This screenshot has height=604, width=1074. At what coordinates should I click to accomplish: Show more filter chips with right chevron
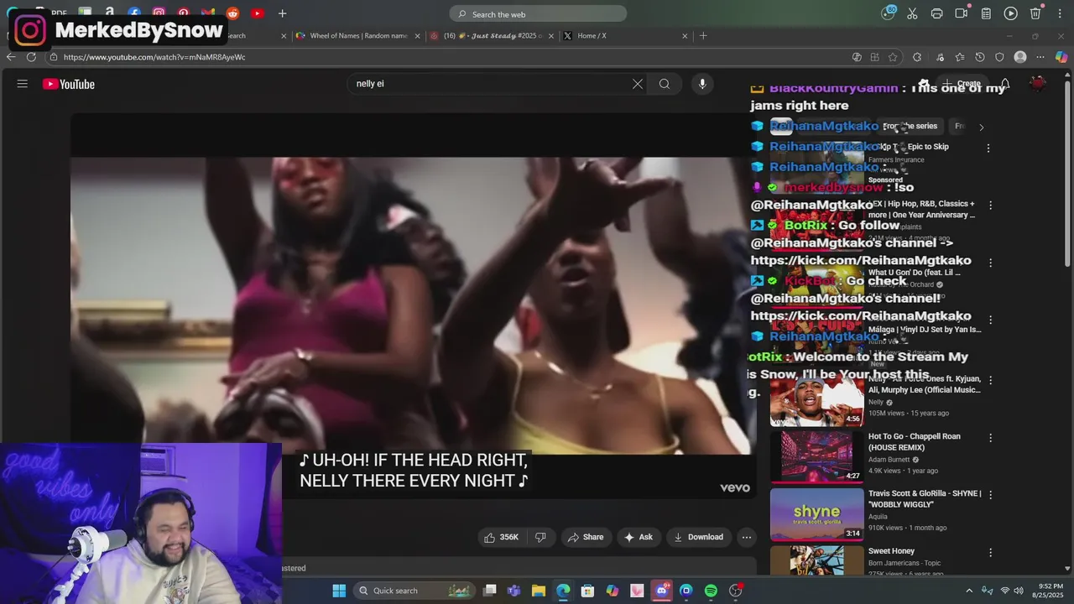tap(981, 127)
